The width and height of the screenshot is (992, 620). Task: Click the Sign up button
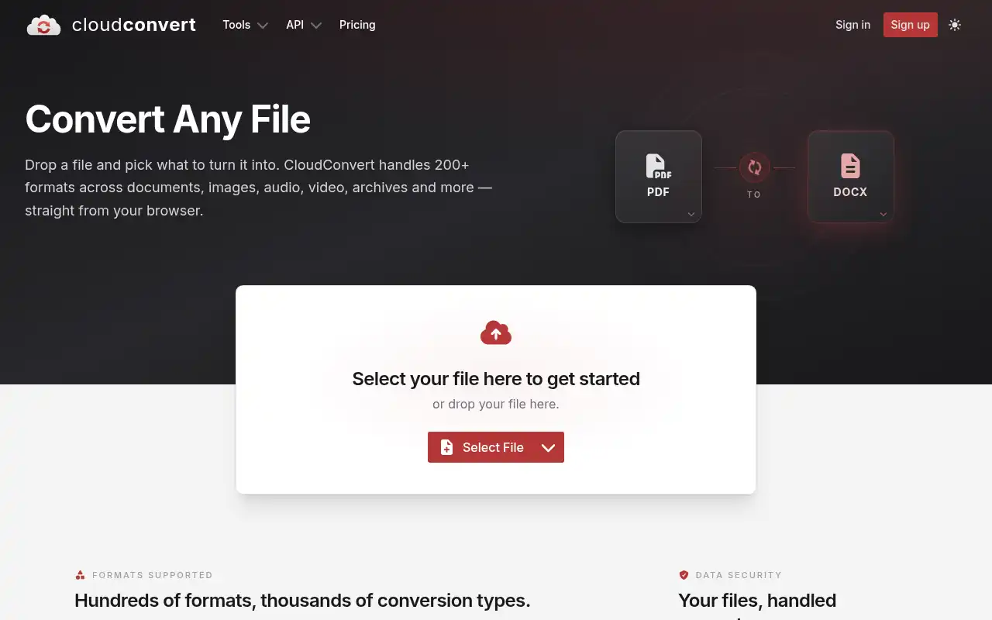pos(910,25)
